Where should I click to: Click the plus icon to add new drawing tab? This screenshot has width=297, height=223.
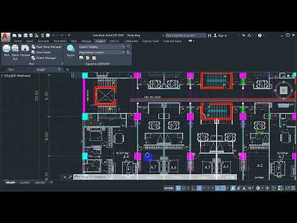point(67,69)
